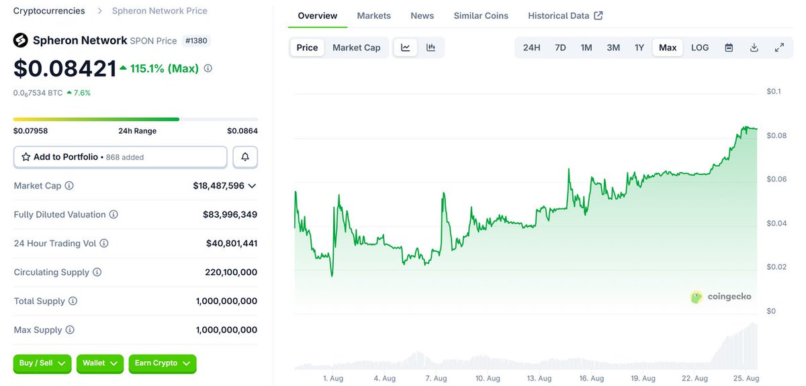806x386 pixels.
Task: Show Fully Diluted Valuation info icon
Action: pyautogui.click(x=114, y=215)
